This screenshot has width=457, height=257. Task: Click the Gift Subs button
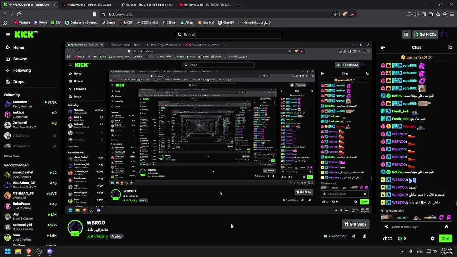355,224
